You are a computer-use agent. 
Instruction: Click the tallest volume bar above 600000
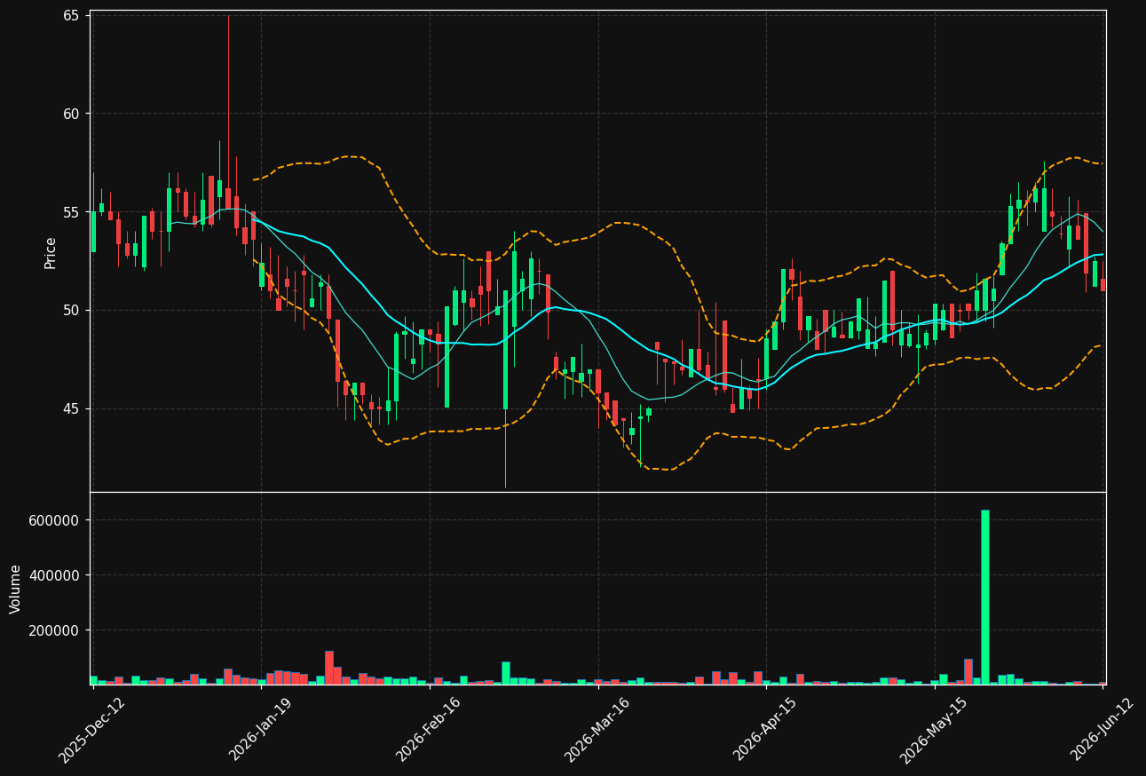coord(984,597)
